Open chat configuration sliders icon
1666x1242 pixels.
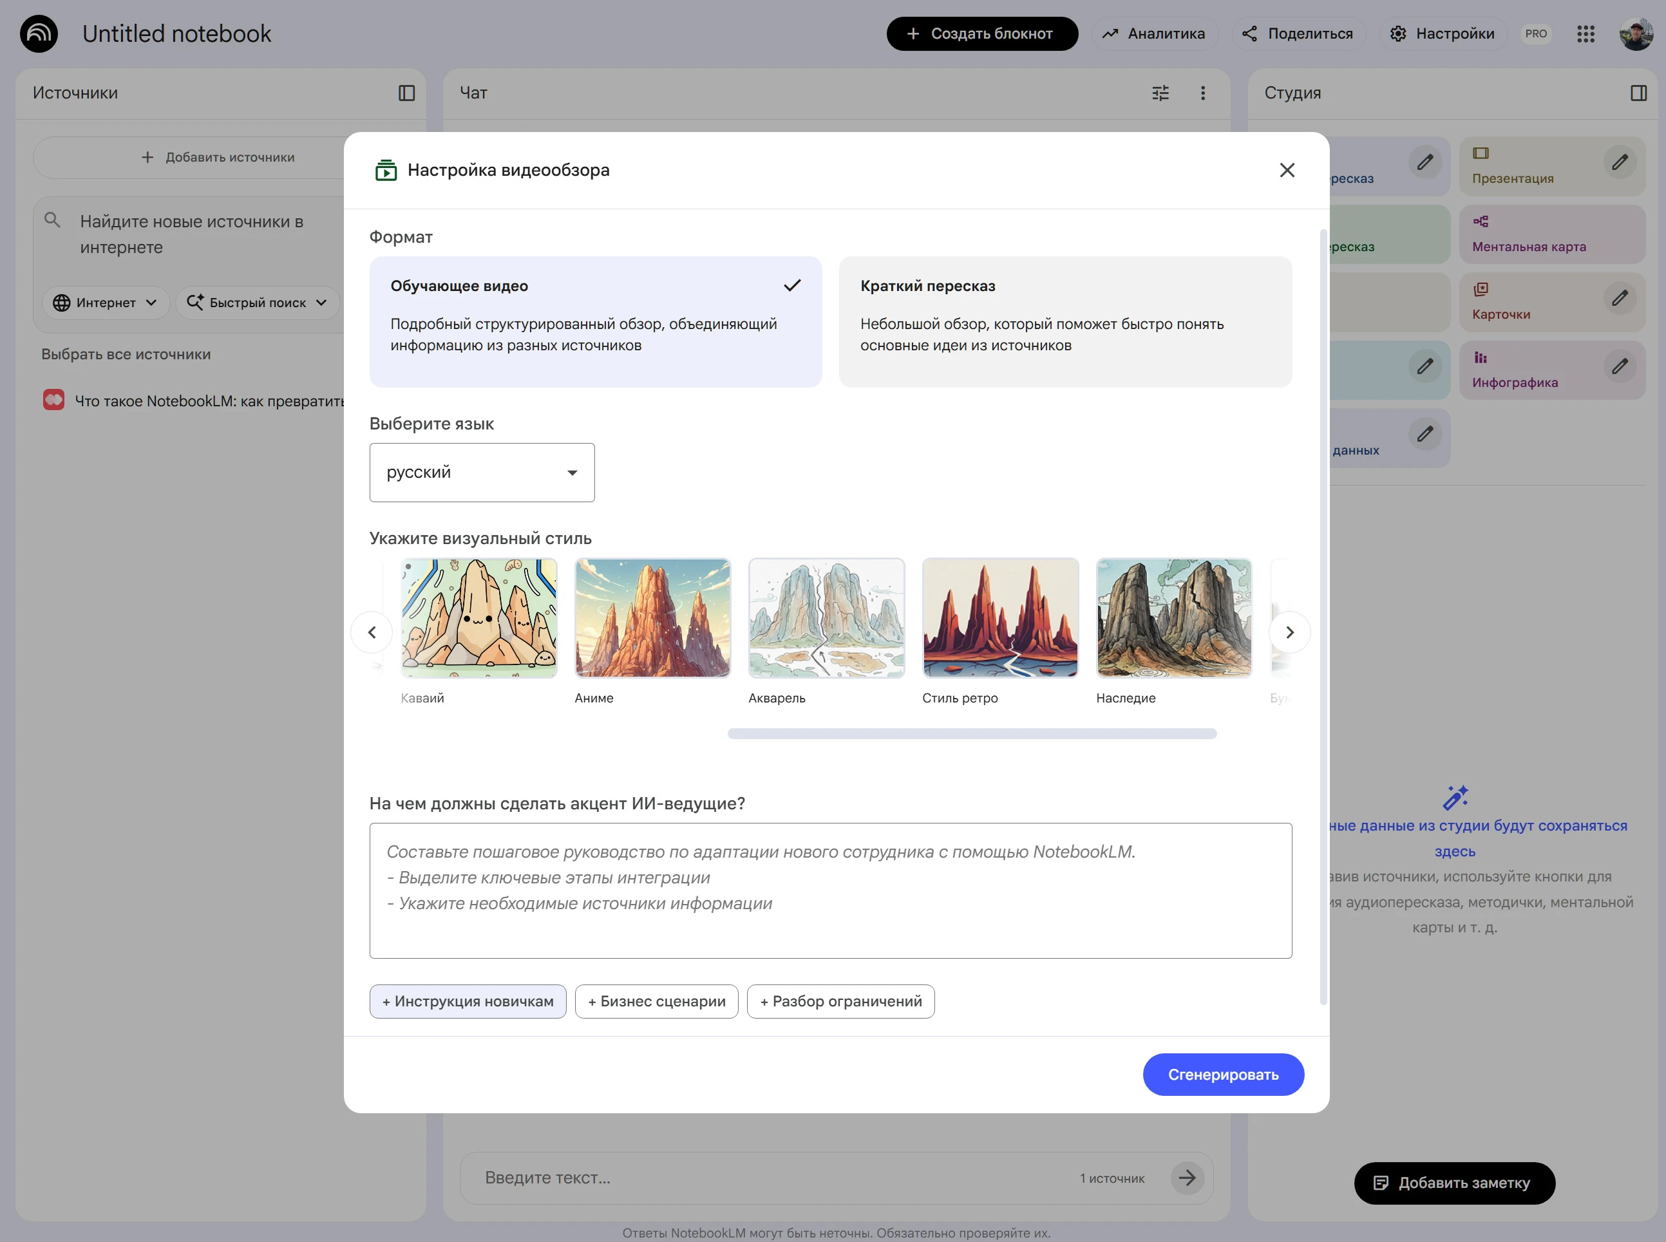point(1160,93)
